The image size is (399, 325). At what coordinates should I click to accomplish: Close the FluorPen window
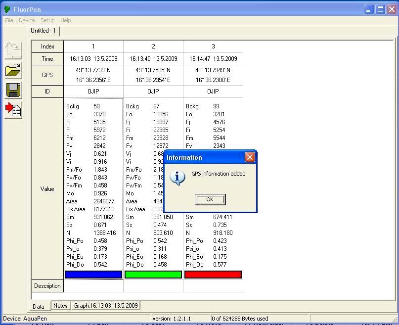coord(392,10)
